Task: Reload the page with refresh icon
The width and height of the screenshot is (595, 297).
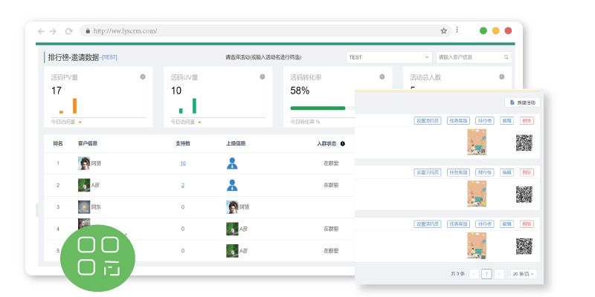Action: pyautogui.click(x=68, y=31)
